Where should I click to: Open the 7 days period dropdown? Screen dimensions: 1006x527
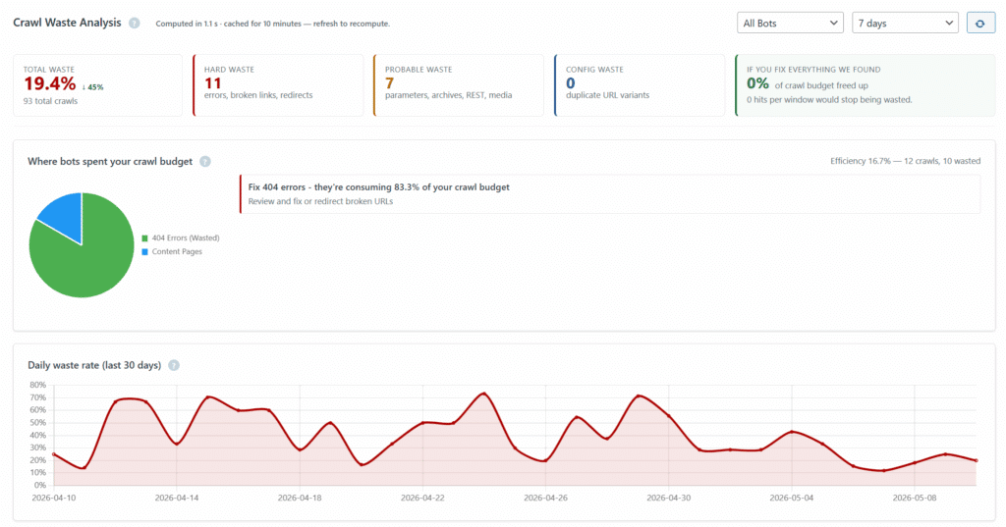905,24
